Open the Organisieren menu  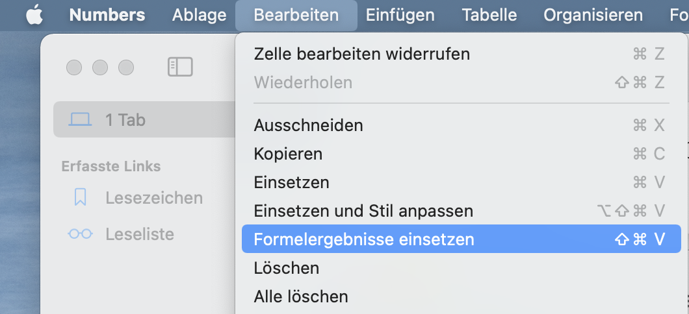click(x=593, y=15)
